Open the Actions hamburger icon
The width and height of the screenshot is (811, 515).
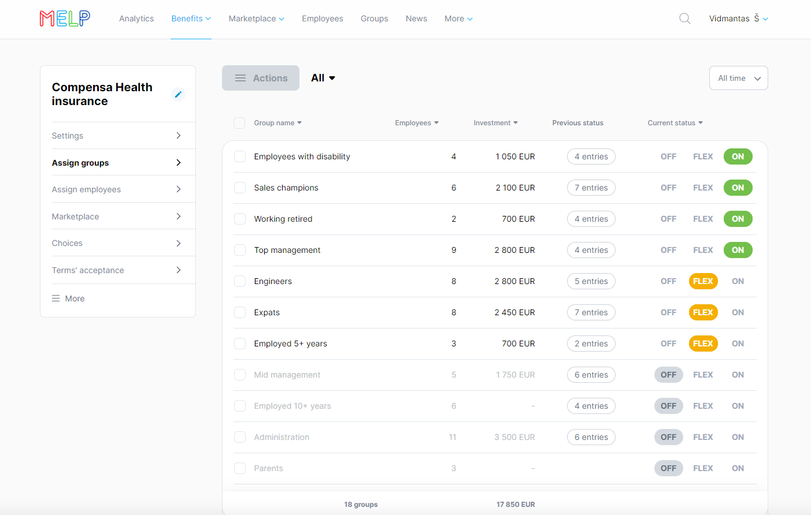click(x=240, y=77)
